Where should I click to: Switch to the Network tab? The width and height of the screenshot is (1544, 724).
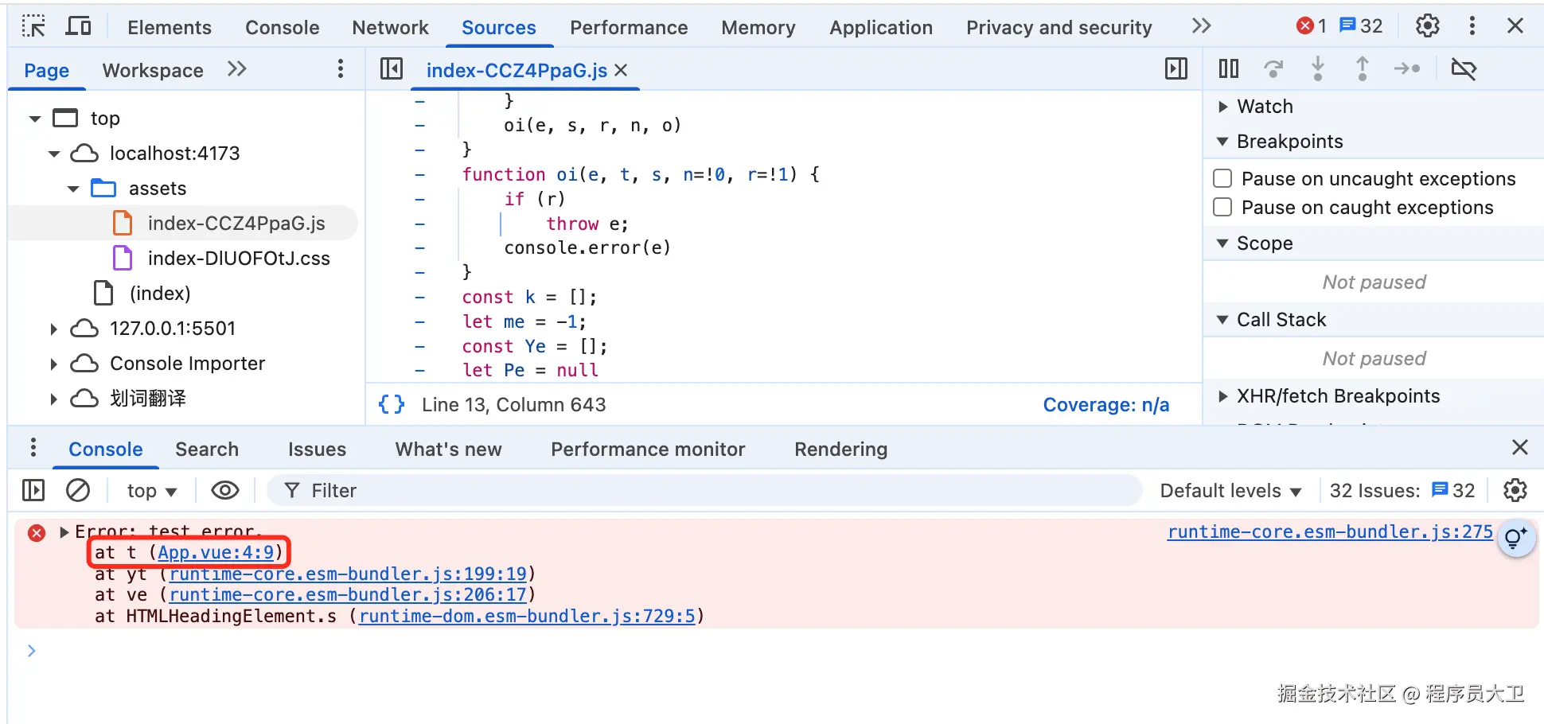tap(390, 28)
